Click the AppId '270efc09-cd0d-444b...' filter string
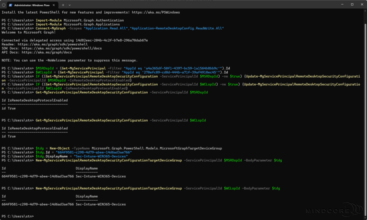This screenshot has height=220, width=367. pos(171,72)
